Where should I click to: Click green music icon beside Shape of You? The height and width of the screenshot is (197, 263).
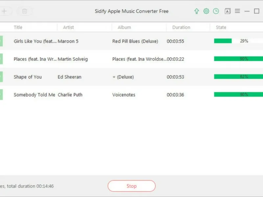coord(1,77)
